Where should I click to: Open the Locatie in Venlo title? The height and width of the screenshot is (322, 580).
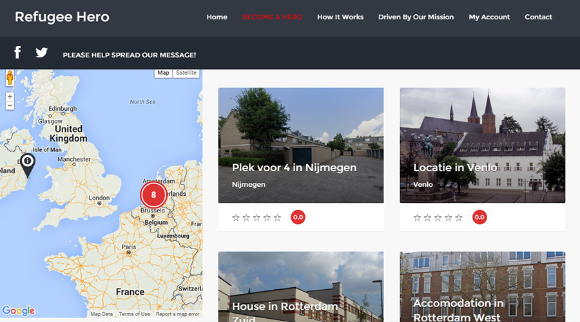click(455, 168)
